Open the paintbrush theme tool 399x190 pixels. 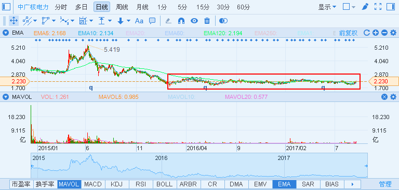click(365, 7)
